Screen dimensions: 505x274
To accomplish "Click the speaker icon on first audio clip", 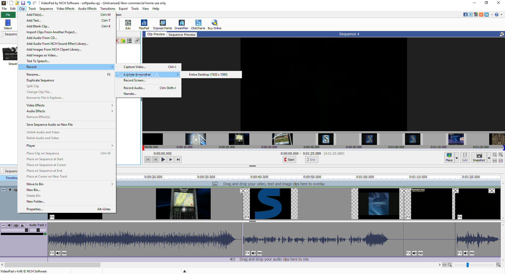I will tap(58, 253).
